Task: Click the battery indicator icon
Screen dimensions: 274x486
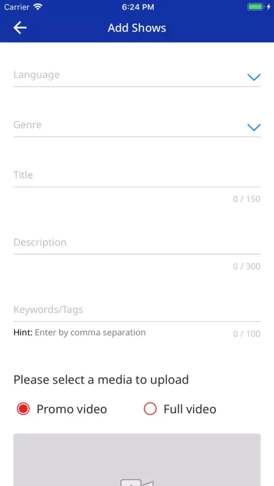Action: 256,7
